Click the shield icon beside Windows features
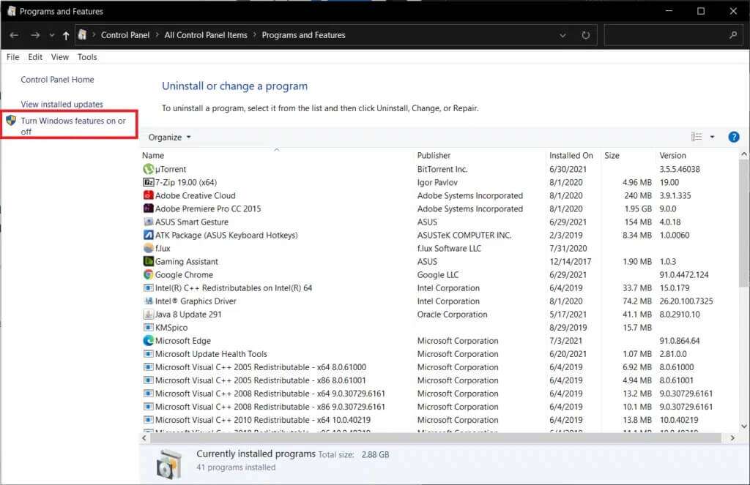750x485 pixels. pos(11,121)
